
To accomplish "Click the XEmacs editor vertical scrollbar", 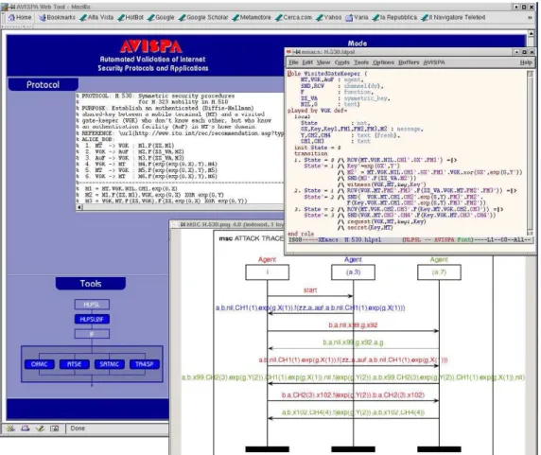I will click(531, 153).
